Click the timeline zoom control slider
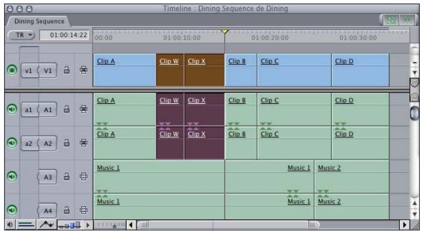 coord(110,225)
